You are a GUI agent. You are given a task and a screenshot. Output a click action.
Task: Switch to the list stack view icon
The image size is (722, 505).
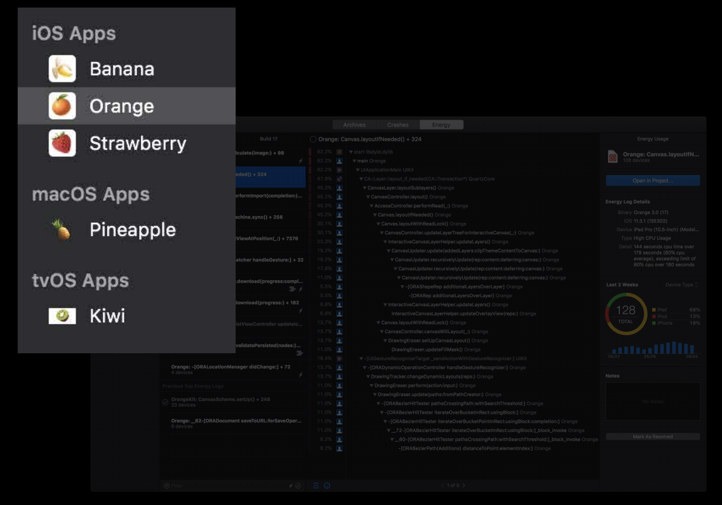point(316,485)
